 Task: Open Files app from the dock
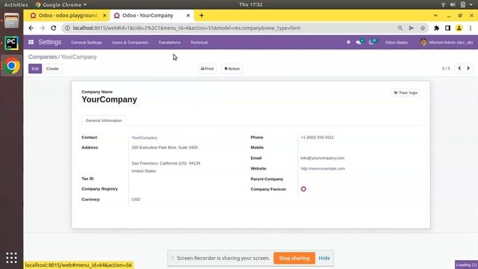[12, 21]
